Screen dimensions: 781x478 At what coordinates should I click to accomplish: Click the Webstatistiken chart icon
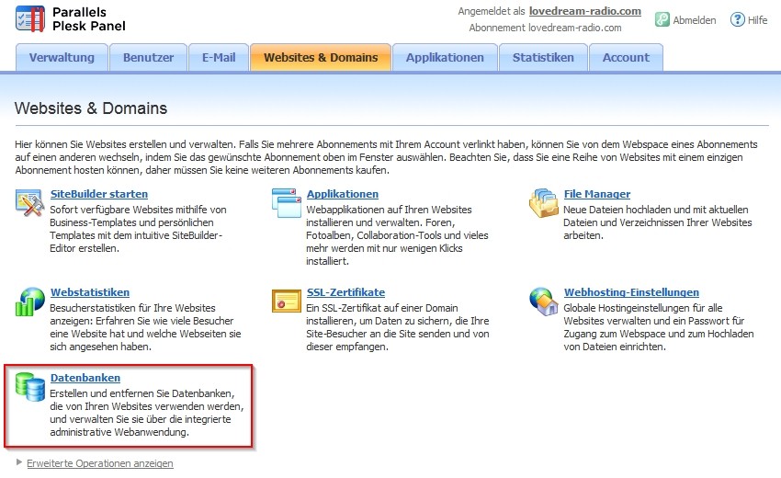(29, 302)
